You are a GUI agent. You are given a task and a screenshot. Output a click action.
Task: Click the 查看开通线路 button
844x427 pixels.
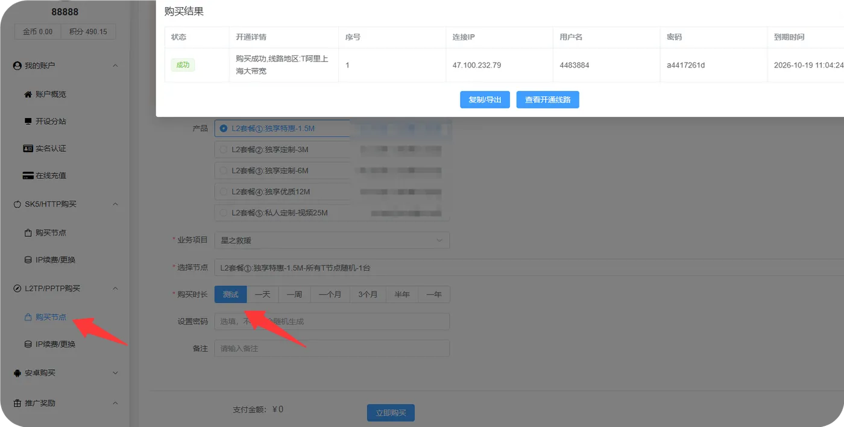click(x=548, y=99)
